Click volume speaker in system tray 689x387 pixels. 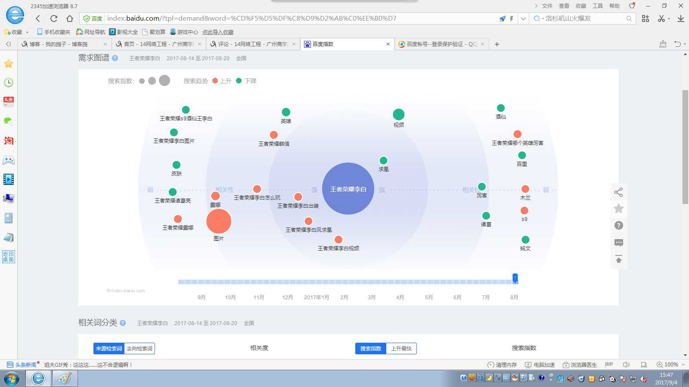click(x=571, y=379)
